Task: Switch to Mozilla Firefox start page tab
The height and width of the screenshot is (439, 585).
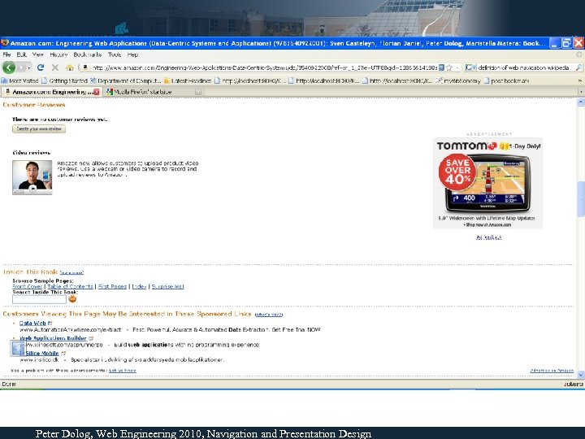Action: (x=154, y=92)
